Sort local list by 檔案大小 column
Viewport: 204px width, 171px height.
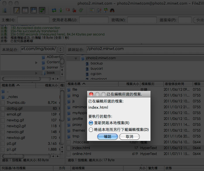click(x=47, y=85)
